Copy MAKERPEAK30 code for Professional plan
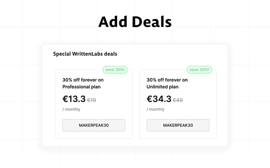The width and height of the screenshot is (270, 168). (94, 125)
